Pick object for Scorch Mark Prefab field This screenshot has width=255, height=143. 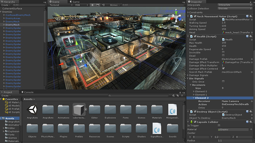pyautogui.click(x=252, y=72)
